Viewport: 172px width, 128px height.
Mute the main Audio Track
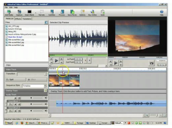pos(19,98)
